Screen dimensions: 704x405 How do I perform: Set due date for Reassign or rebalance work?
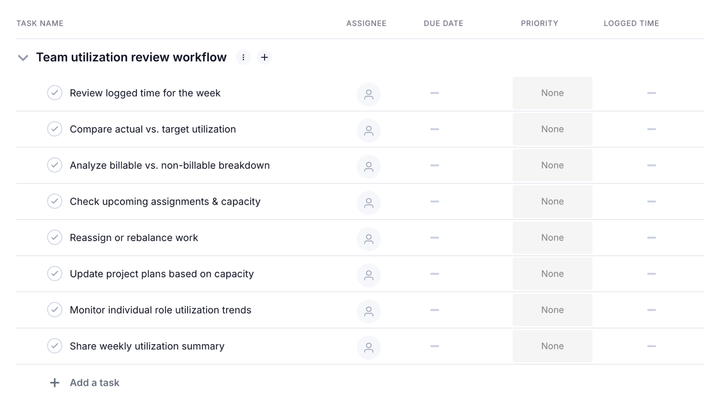click(434, 237)
